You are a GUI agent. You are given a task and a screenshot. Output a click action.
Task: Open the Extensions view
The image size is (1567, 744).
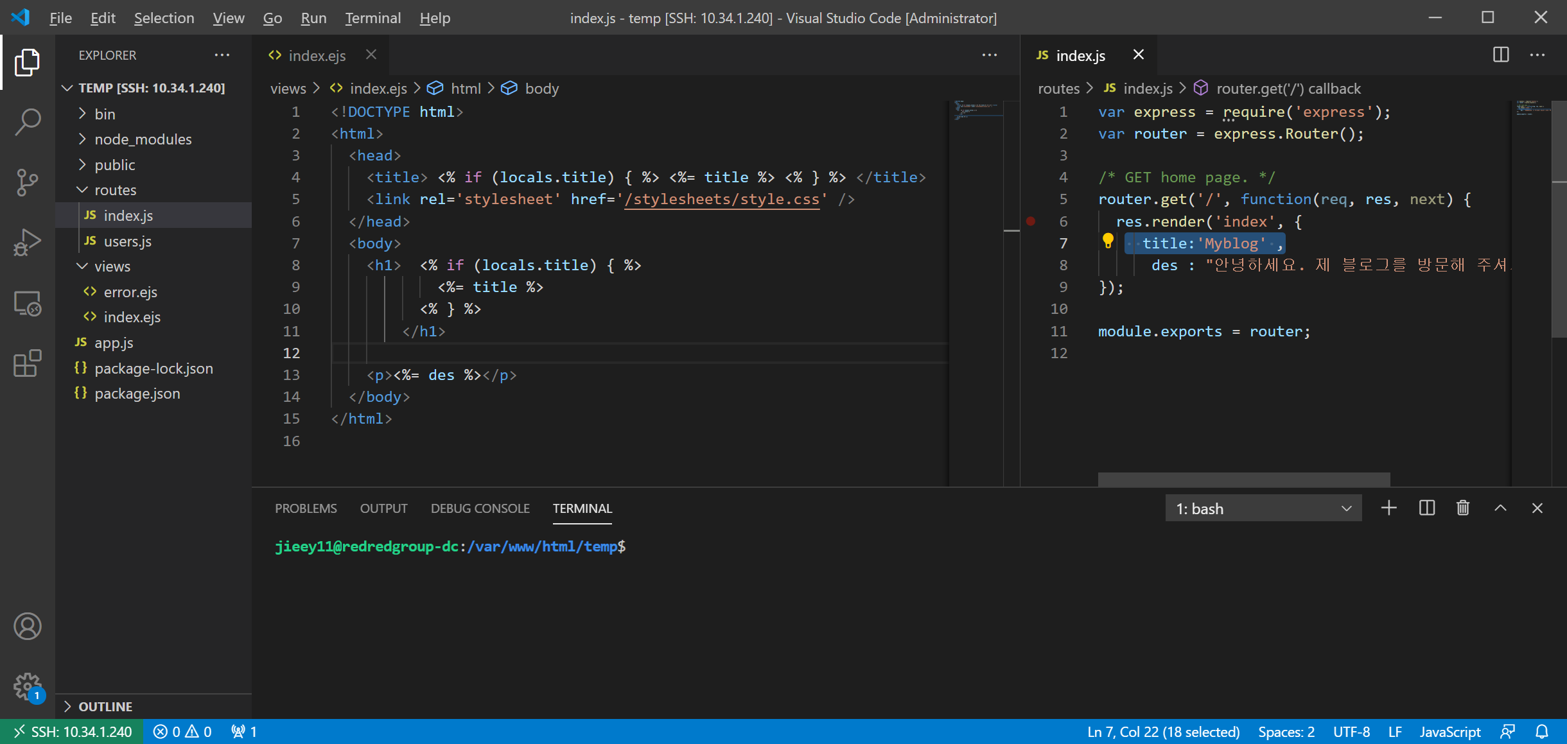click(x=27, y=364)
